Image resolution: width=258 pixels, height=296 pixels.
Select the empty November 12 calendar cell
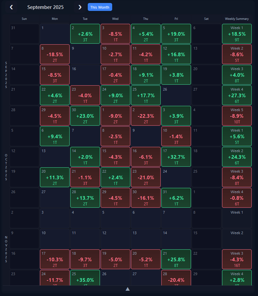click(115, 238)
